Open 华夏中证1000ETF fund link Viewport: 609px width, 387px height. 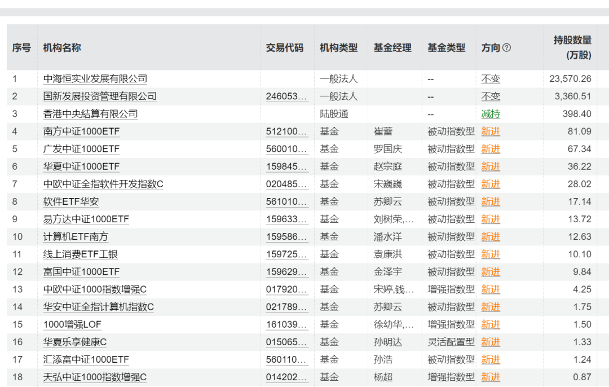[81, 166]
